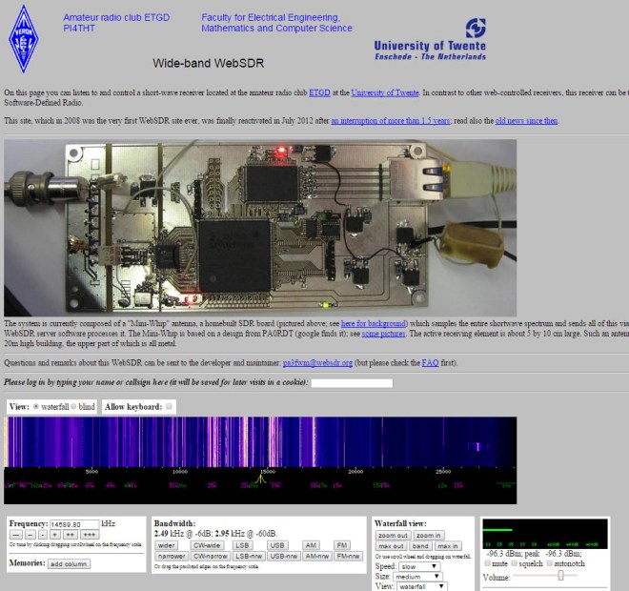Open the FAQ link
Image resolution: width=629 pixels, height=591 pixels.
tap(429, 363)
